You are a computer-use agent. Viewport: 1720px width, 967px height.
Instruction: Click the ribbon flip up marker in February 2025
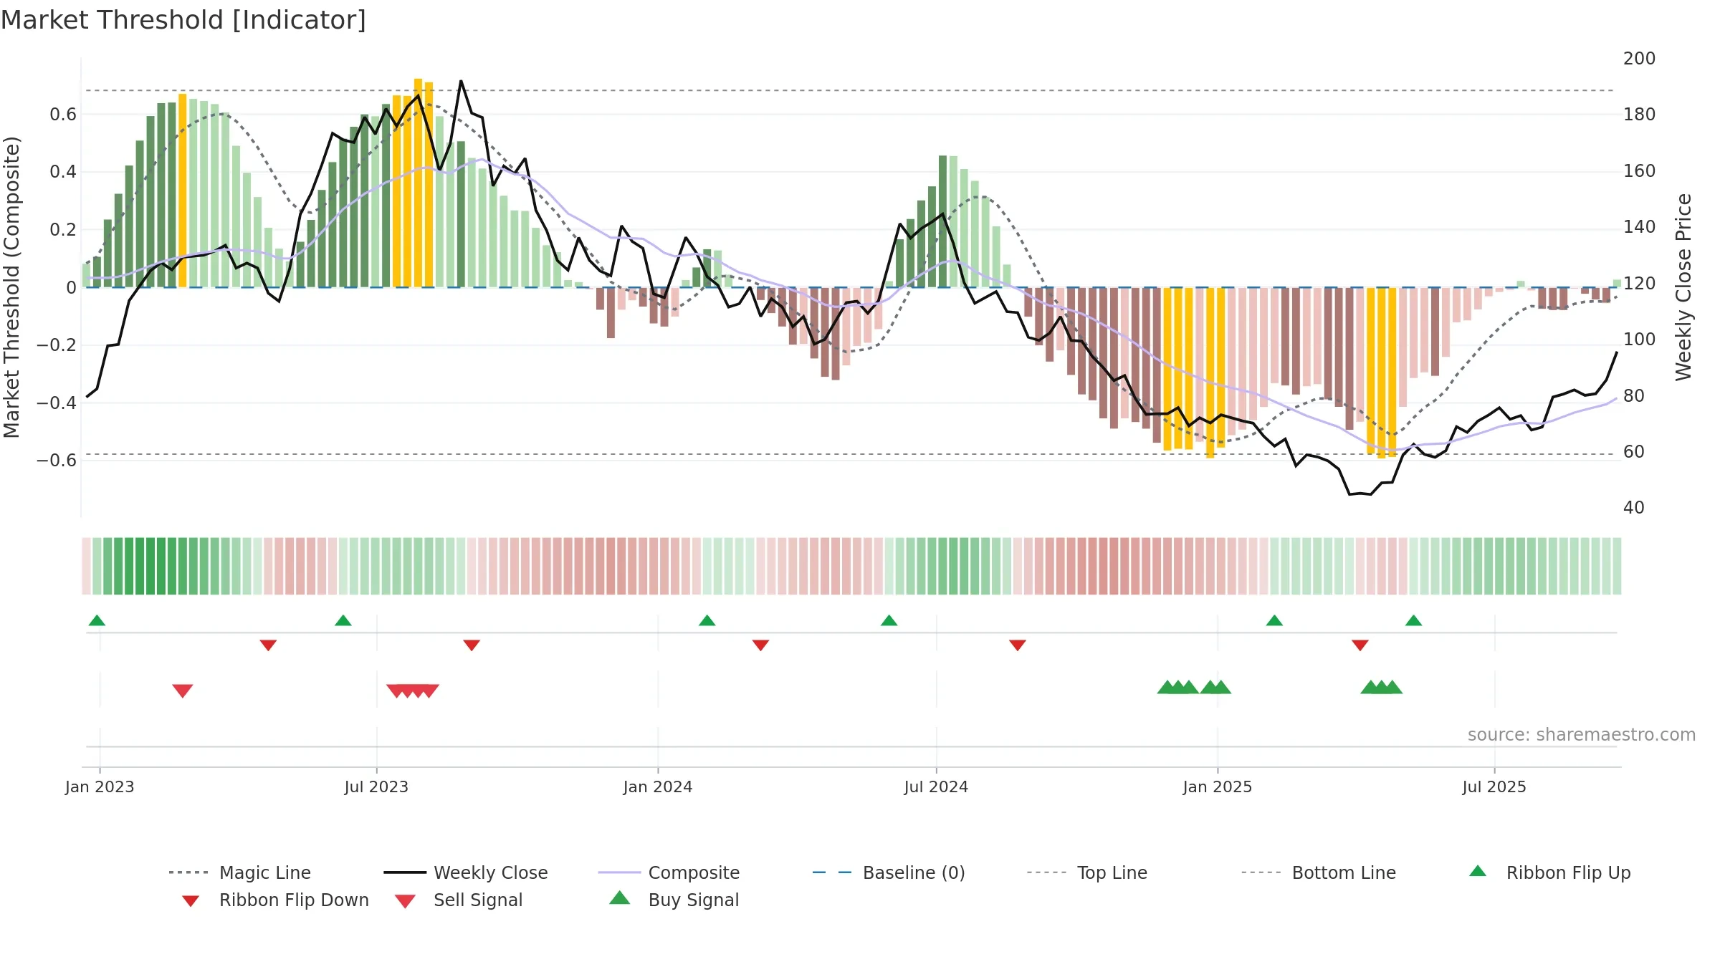tap(1274, 620)
